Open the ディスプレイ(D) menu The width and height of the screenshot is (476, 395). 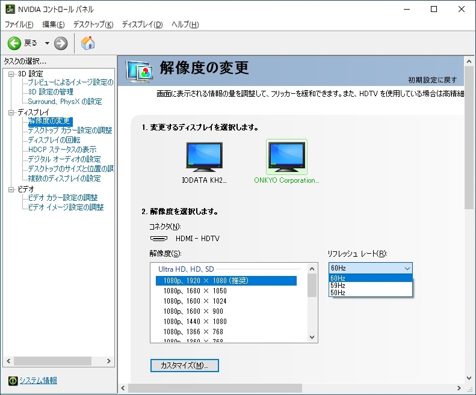pyautogui.click(x=143, y=25)
